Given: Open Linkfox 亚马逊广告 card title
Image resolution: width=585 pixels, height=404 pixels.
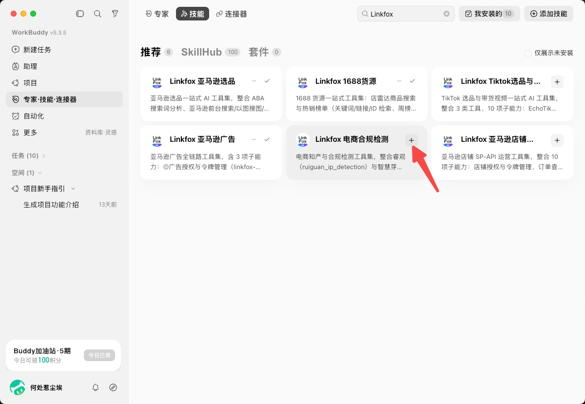Looking at the screenshot, I should pyautogui.click(x=202, y=139).
